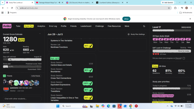Click the Aniko logo

(7, 26)
